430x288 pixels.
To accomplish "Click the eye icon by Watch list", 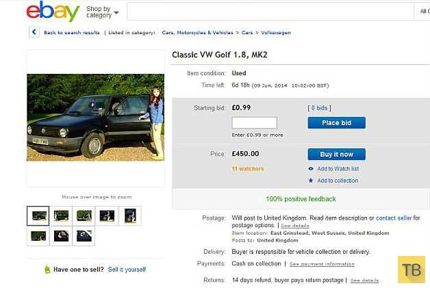I will [x=311, y=169].
